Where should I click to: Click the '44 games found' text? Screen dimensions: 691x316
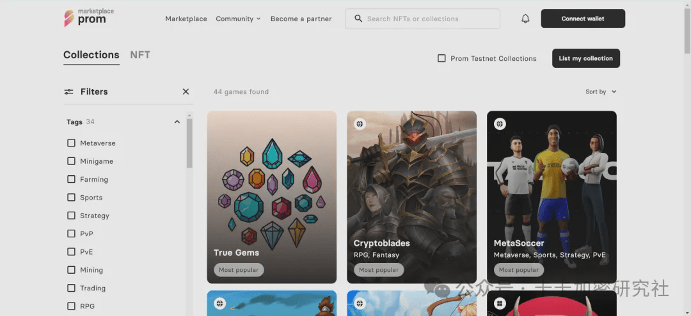click(x=241, y=91)
